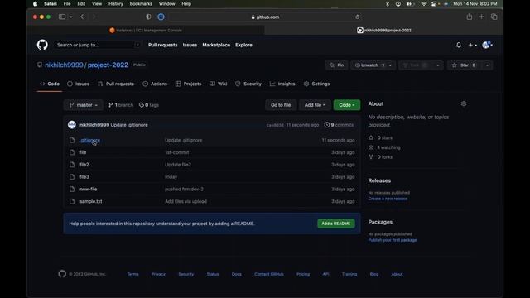Open the 9 commits history
530x298 pixels.
pos(339,125)
